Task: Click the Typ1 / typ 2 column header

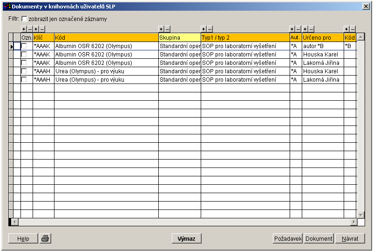Action: (245, 37)
